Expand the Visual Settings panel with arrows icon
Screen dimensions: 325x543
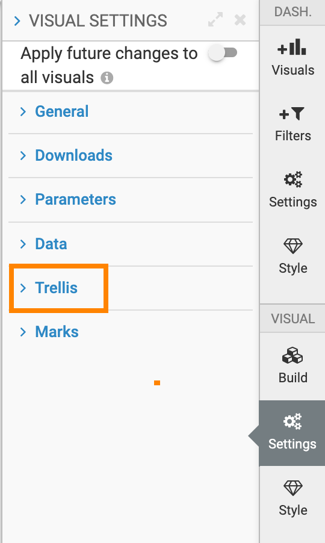point(215,20)
